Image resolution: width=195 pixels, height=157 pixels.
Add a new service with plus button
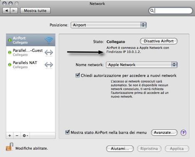tap(10, 136)
